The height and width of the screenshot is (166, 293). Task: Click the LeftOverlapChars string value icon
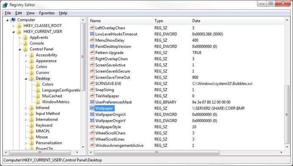click(92, 28)
